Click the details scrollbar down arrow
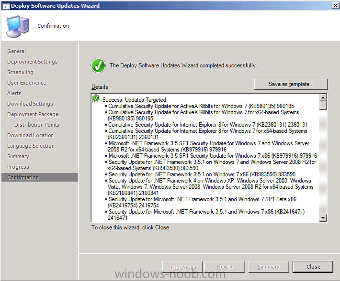This screenshot has height=281, width=340. (323, 218)
